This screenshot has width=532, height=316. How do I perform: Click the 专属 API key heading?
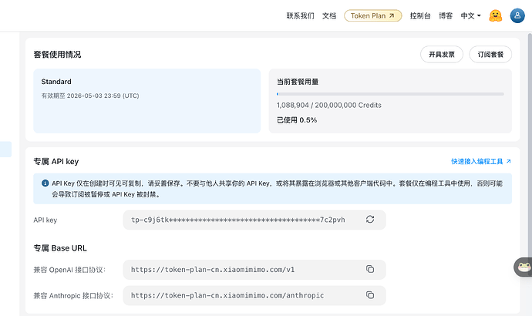click(56, 161)
